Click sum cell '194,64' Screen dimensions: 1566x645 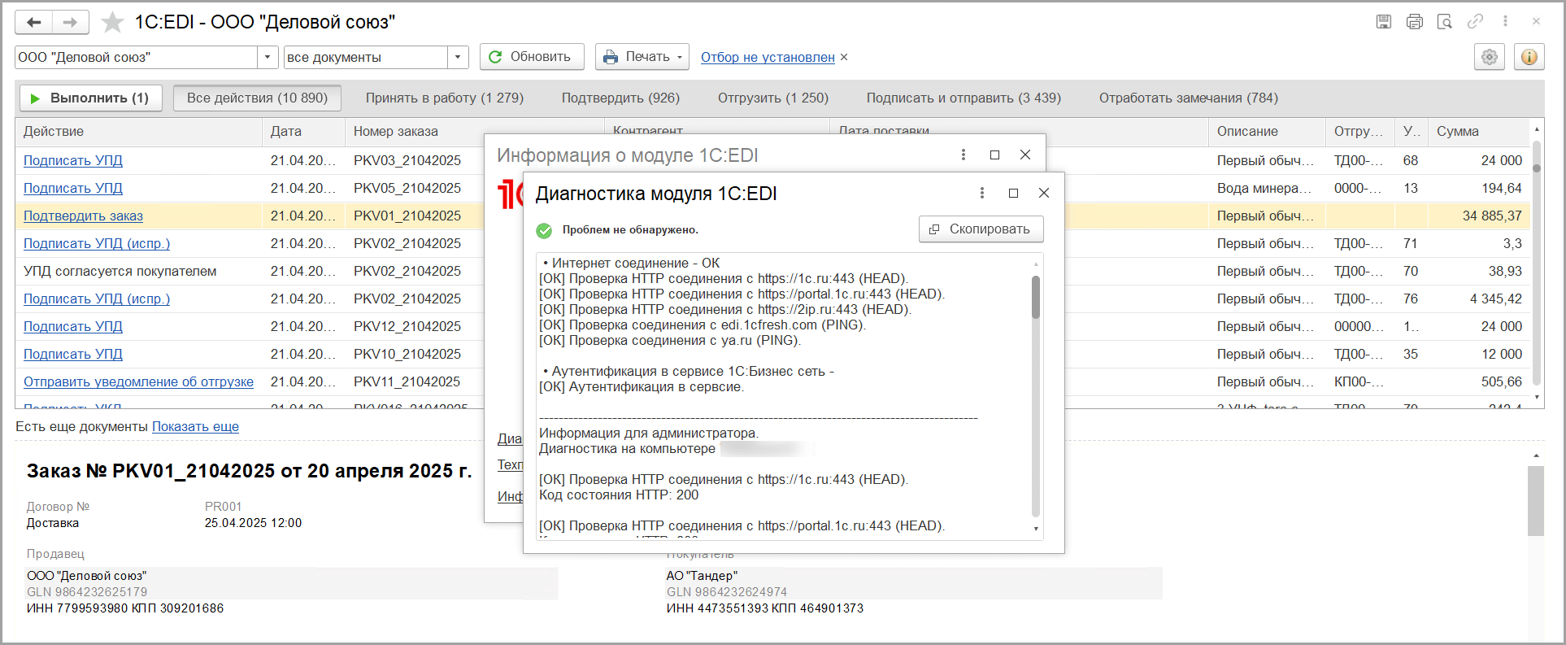(1479, 188)
